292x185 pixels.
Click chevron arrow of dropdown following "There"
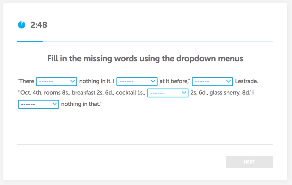(73, 82)
